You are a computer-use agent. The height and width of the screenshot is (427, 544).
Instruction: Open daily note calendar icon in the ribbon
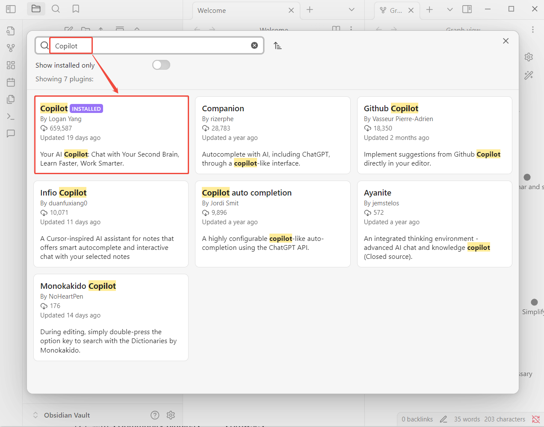tap(11, 82)
